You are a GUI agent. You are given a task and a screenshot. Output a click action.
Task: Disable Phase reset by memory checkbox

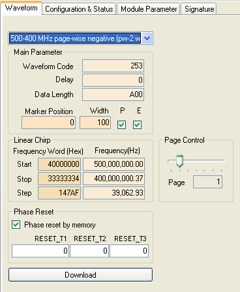click(16, 225)
